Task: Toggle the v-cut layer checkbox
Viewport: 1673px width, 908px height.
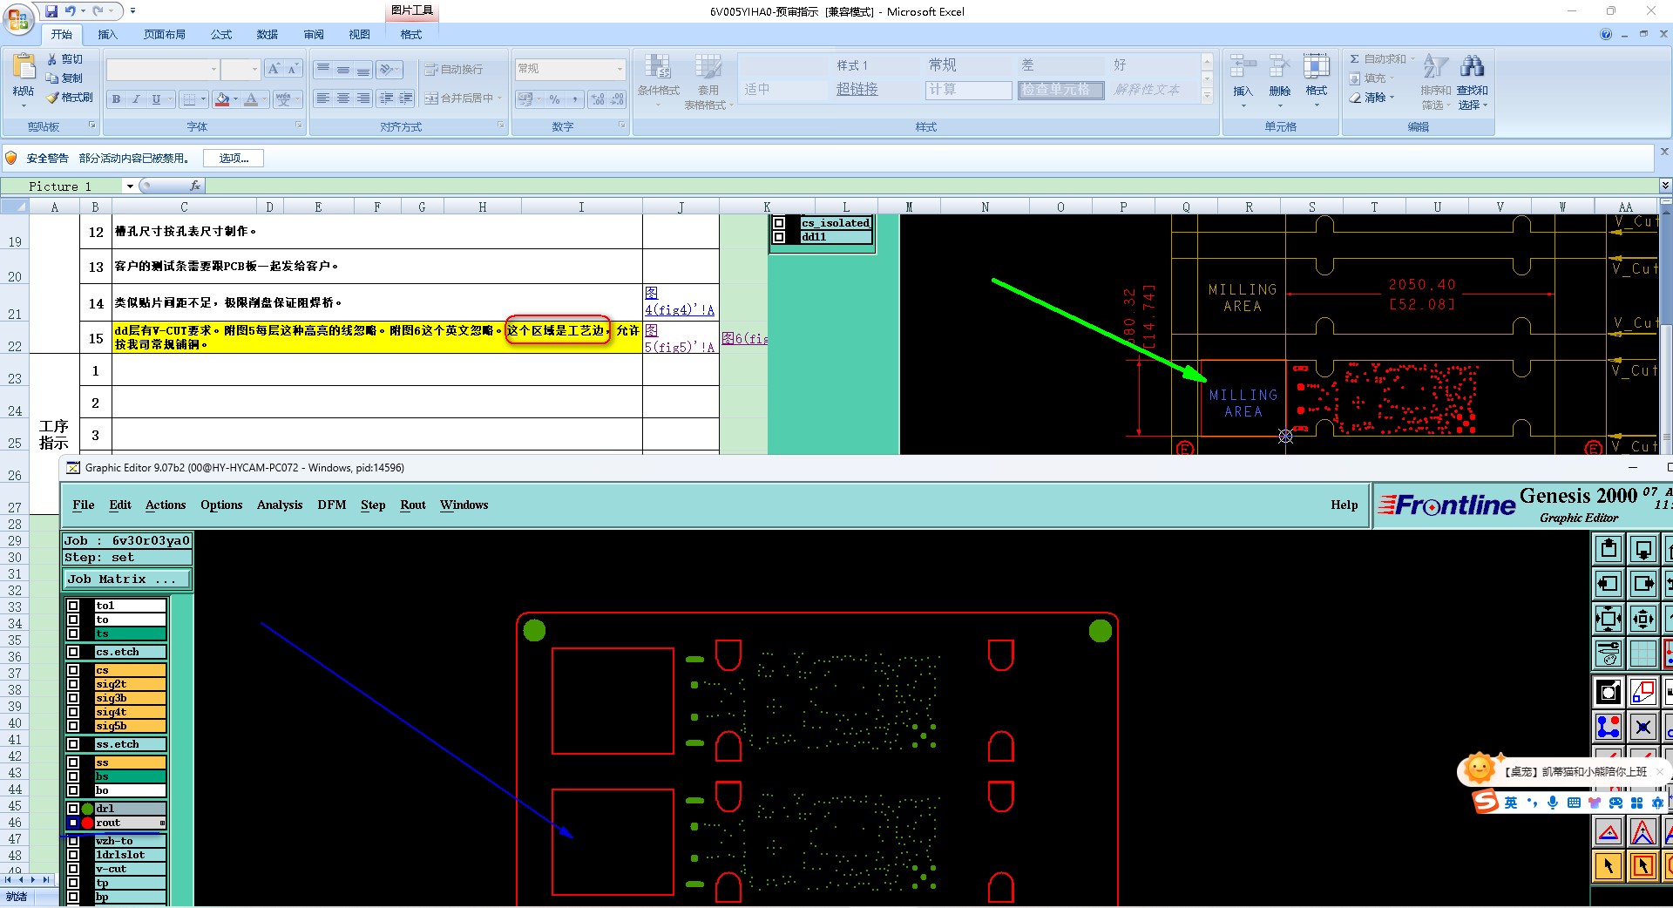Action: pos(73,869)
